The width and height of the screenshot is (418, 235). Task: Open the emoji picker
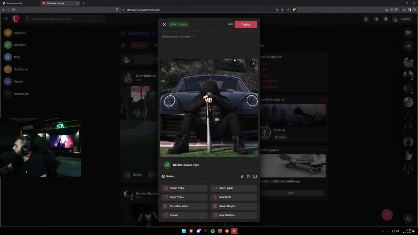tap(255, 176)
